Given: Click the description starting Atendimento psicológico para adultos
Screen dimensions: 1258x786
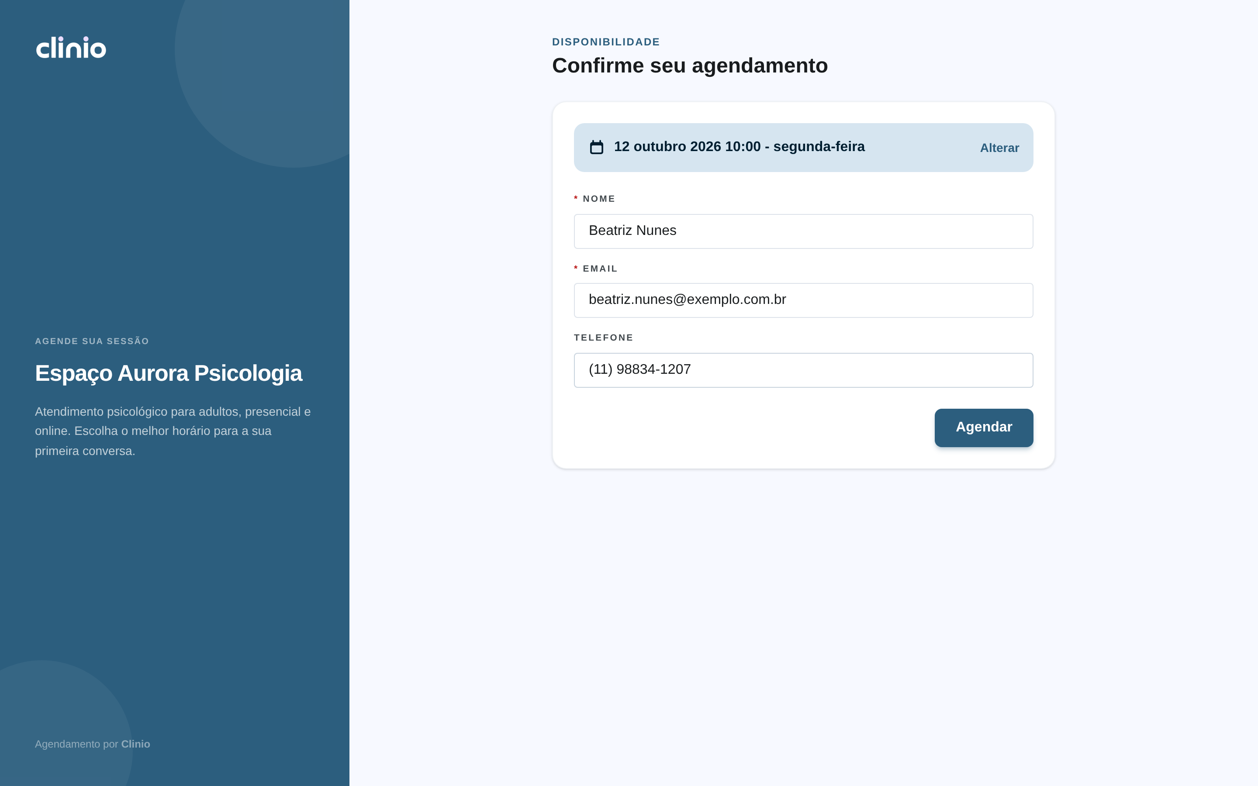Looking at the screenshot, I should [x=173, y=431].
